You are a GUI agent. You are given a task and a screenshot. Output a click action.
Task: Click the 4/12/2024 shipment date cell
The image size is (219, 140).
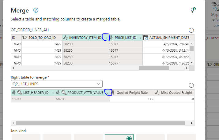(166, 57)
